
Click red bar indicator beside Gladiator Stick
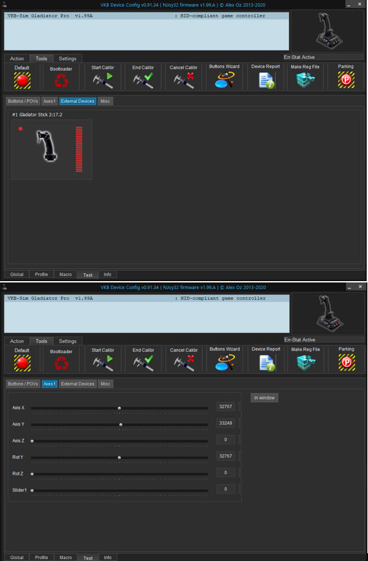[79, 149]
